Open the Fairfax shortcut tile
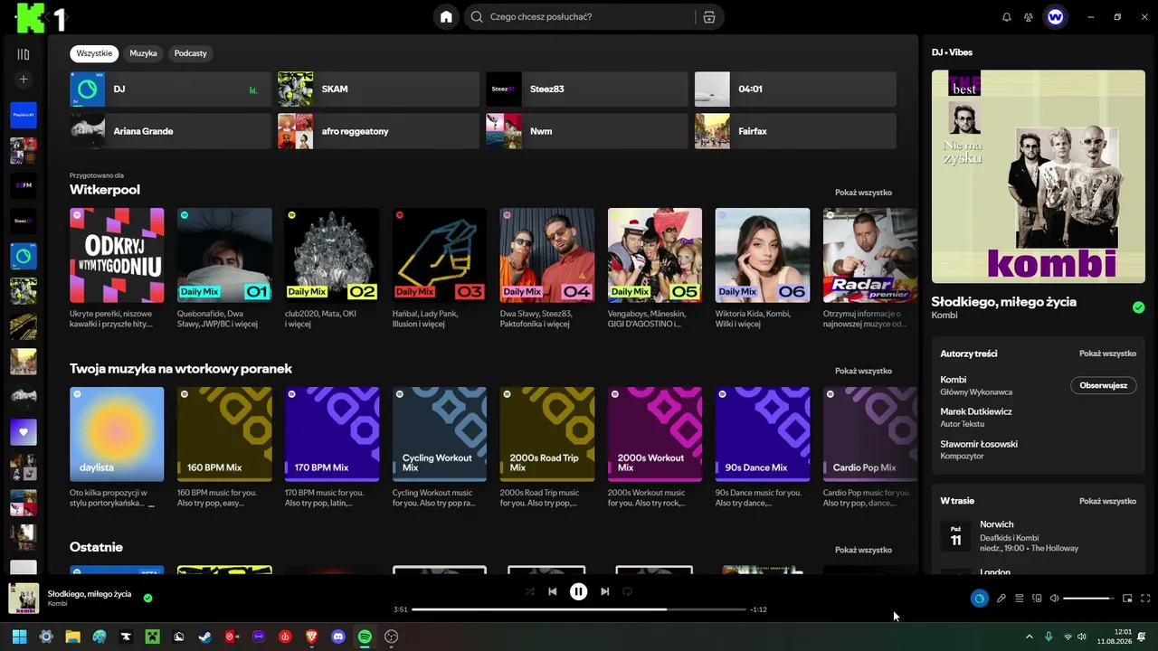Image resolution: width=1158 pixels, height=651 pixels. (795, 131)
